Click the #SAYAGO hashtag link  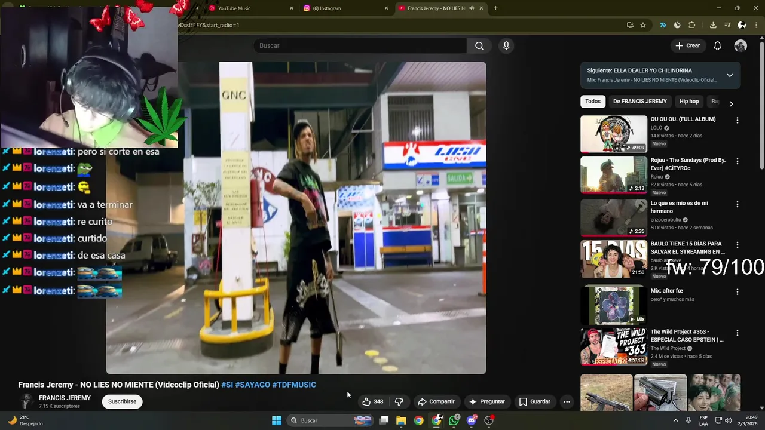tap(252, 385)
